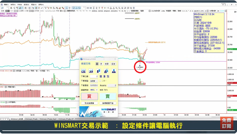Open the 檔案(F) menu
The height and width of the screenshot is (134, 237).
click(6, 5)
